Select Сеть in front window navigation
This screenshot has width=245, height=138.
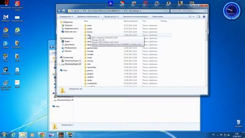tap(64, 71)
